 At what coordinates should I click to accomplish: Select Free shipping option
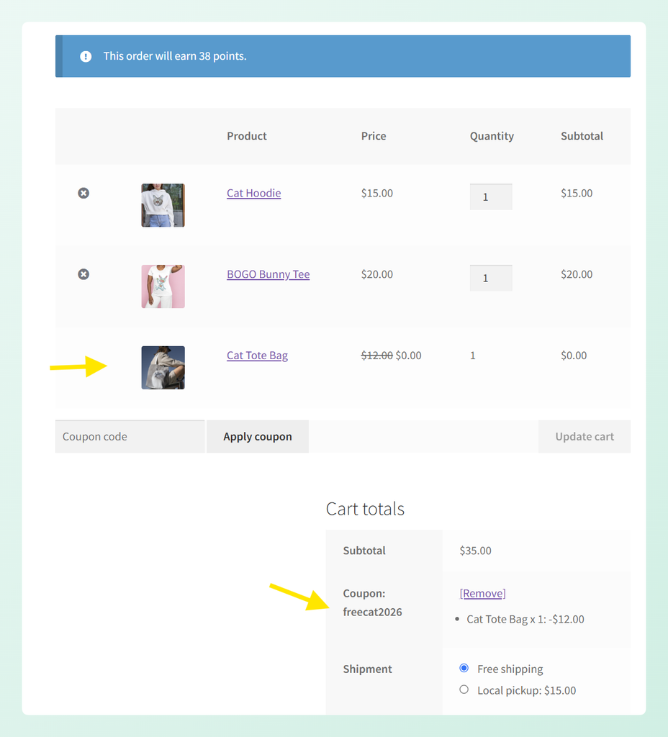coord(464,668)
